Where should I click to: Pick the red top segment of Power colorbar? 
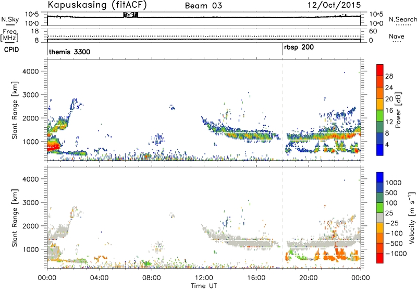coord(380,70)
